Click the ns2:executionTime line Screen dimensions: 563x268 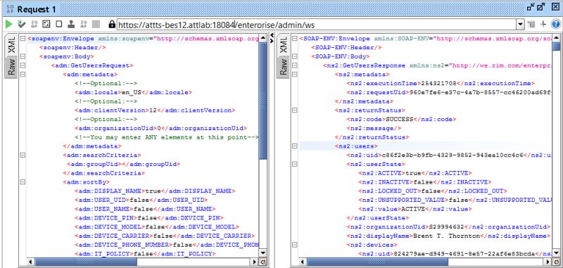click(441, 83)
